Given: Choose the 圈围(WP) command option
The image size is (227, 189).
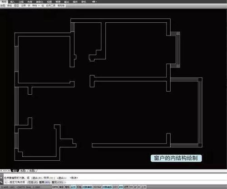Looking at the screenshot, I should (x=44, y=182).
